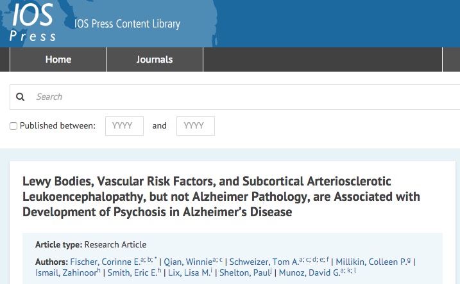Open author Smith, Eric E. link

point(132,273)
